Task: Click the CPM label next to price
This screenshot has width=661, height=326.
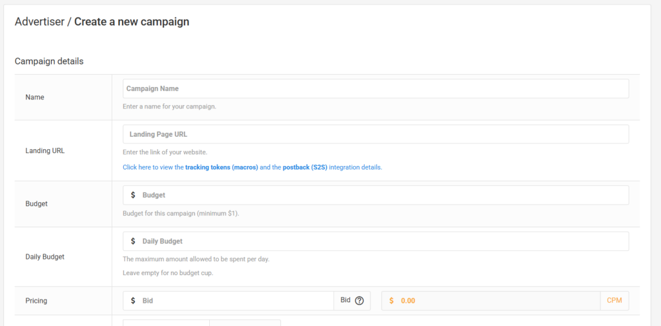Action: point(615,301)
